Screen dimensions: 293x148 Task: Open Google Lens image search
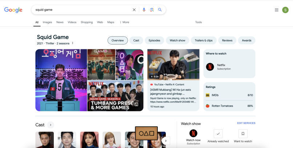click(x=152, y=10)
